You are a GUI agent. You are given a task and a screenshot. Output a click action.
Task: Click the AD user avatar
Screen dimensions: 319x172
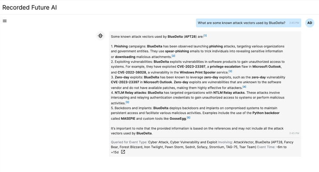pos(309,23)
